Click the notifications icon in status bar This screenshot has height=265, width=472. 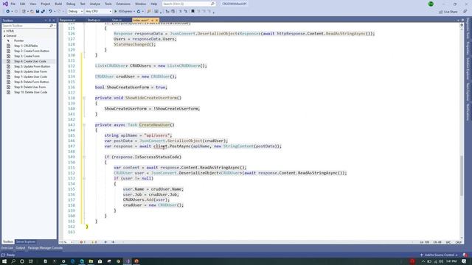(x=465, y=255)
